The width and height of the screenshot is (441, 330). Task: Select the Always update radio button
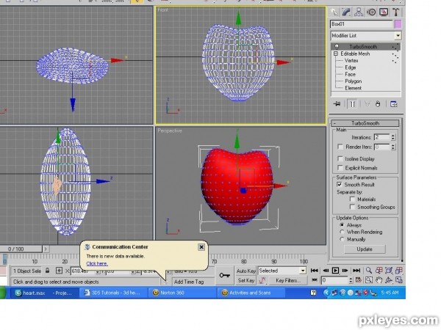click(x=342, y=225)
